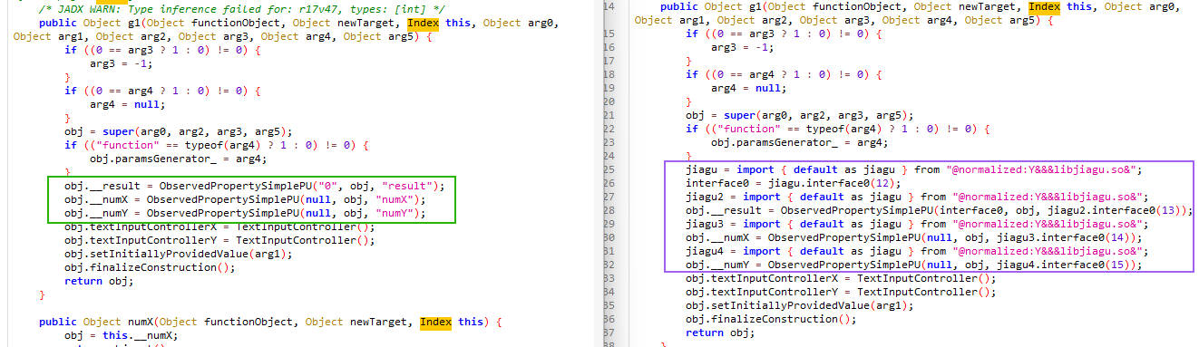Click the super(arg0, arg2, arg3, arg5) call on line 21

click(x=800, y=115)
